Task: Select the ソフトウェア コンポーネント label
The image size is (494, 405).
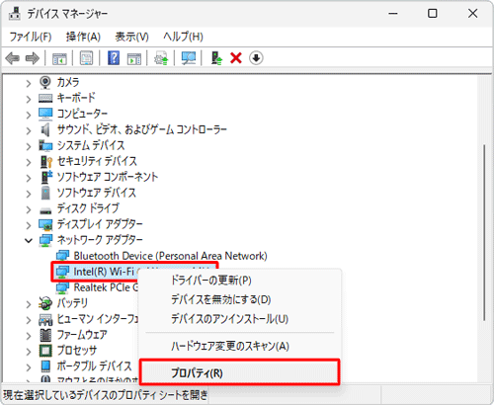Action: (x=108, y=177)
